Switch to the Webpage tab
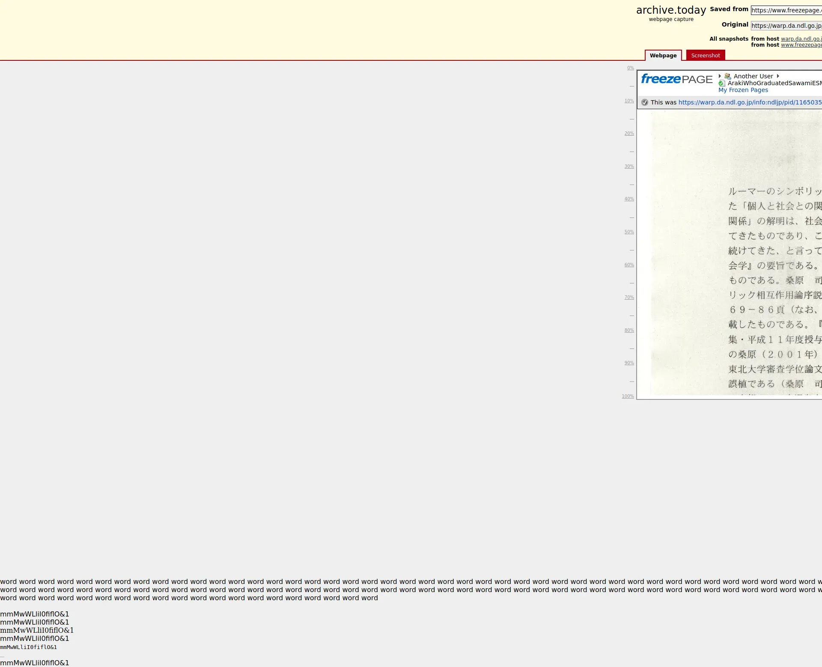Screen dimensions: 822x667 pos(663,56)
